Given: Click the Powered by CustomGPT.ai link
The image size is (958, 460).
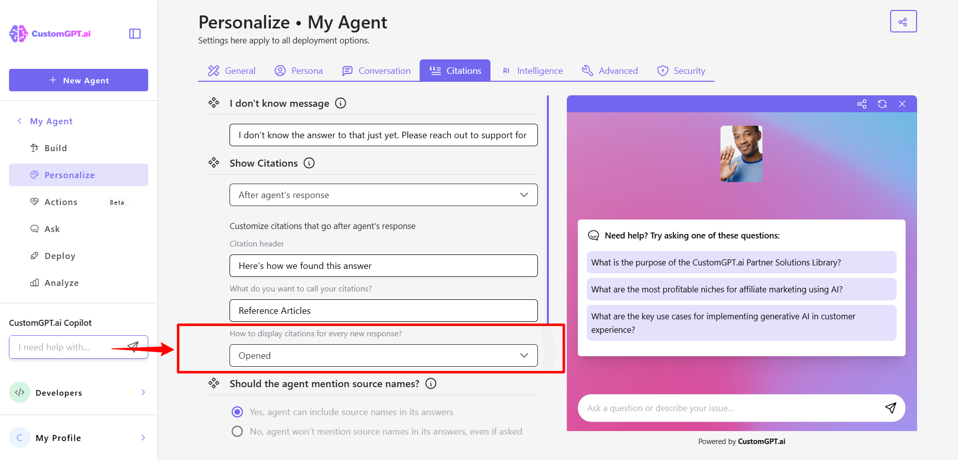Looking at the screenshot, I should [741, 441].
